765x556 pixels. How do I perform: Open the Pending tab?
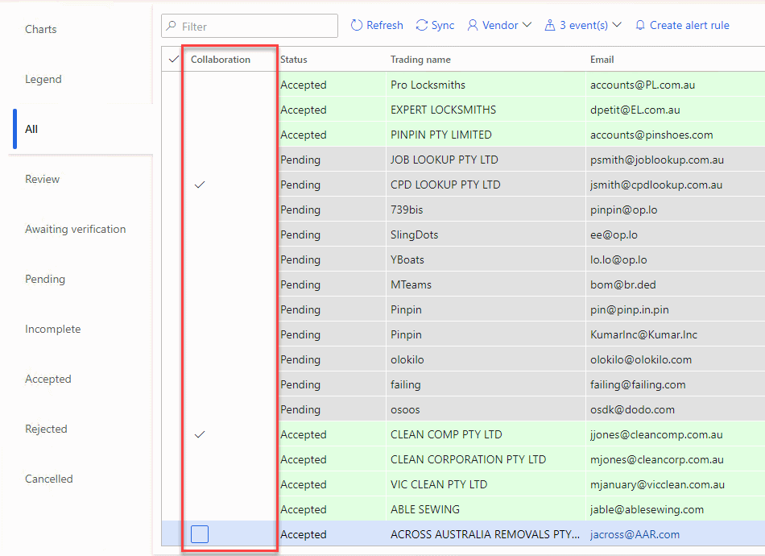[x=45, y=280]
